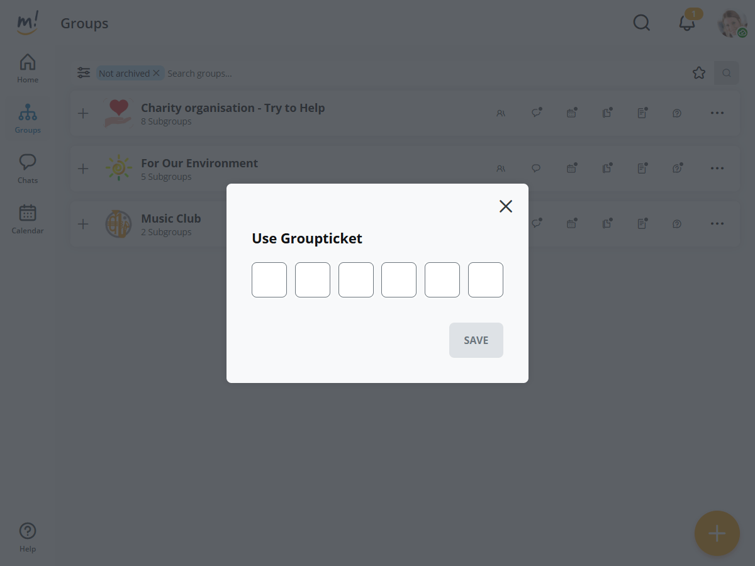Open the user profile avatar
The image size is (755, 566).
732,24
